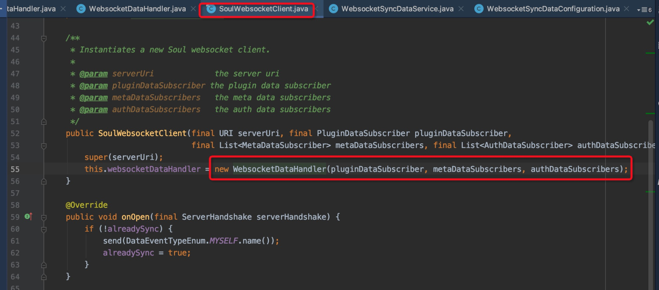Click the SoulWebsocketClient.java class icon
Image resolution: width=659 pixels, height=290 pixels.
pos(211,9)
